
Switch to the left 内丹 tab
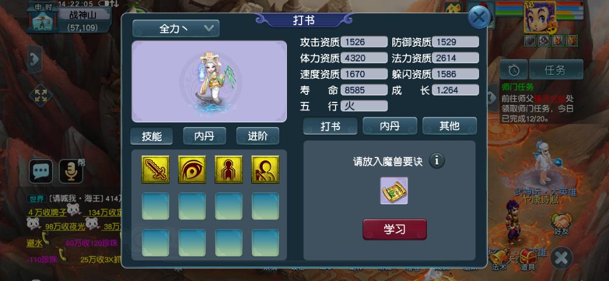click(205, 136)
